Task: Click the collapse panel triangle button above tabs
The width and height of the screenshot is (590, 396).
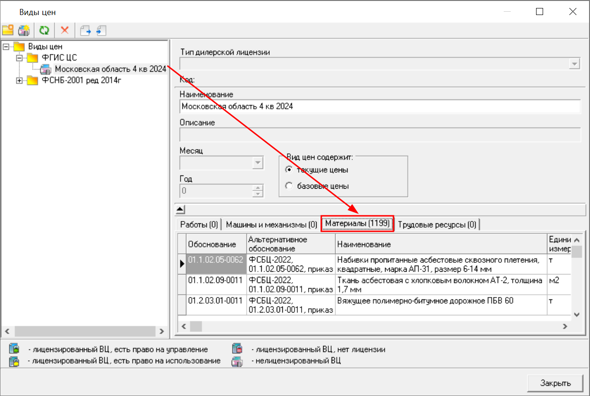Action: point(181,209)
